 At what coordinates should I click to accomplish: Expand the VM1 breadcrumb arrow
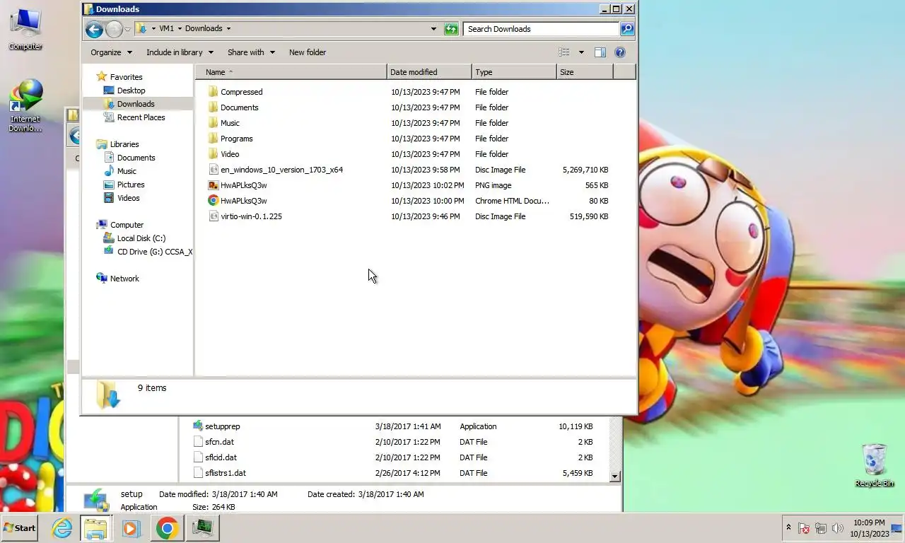click(x=180, y=29)
